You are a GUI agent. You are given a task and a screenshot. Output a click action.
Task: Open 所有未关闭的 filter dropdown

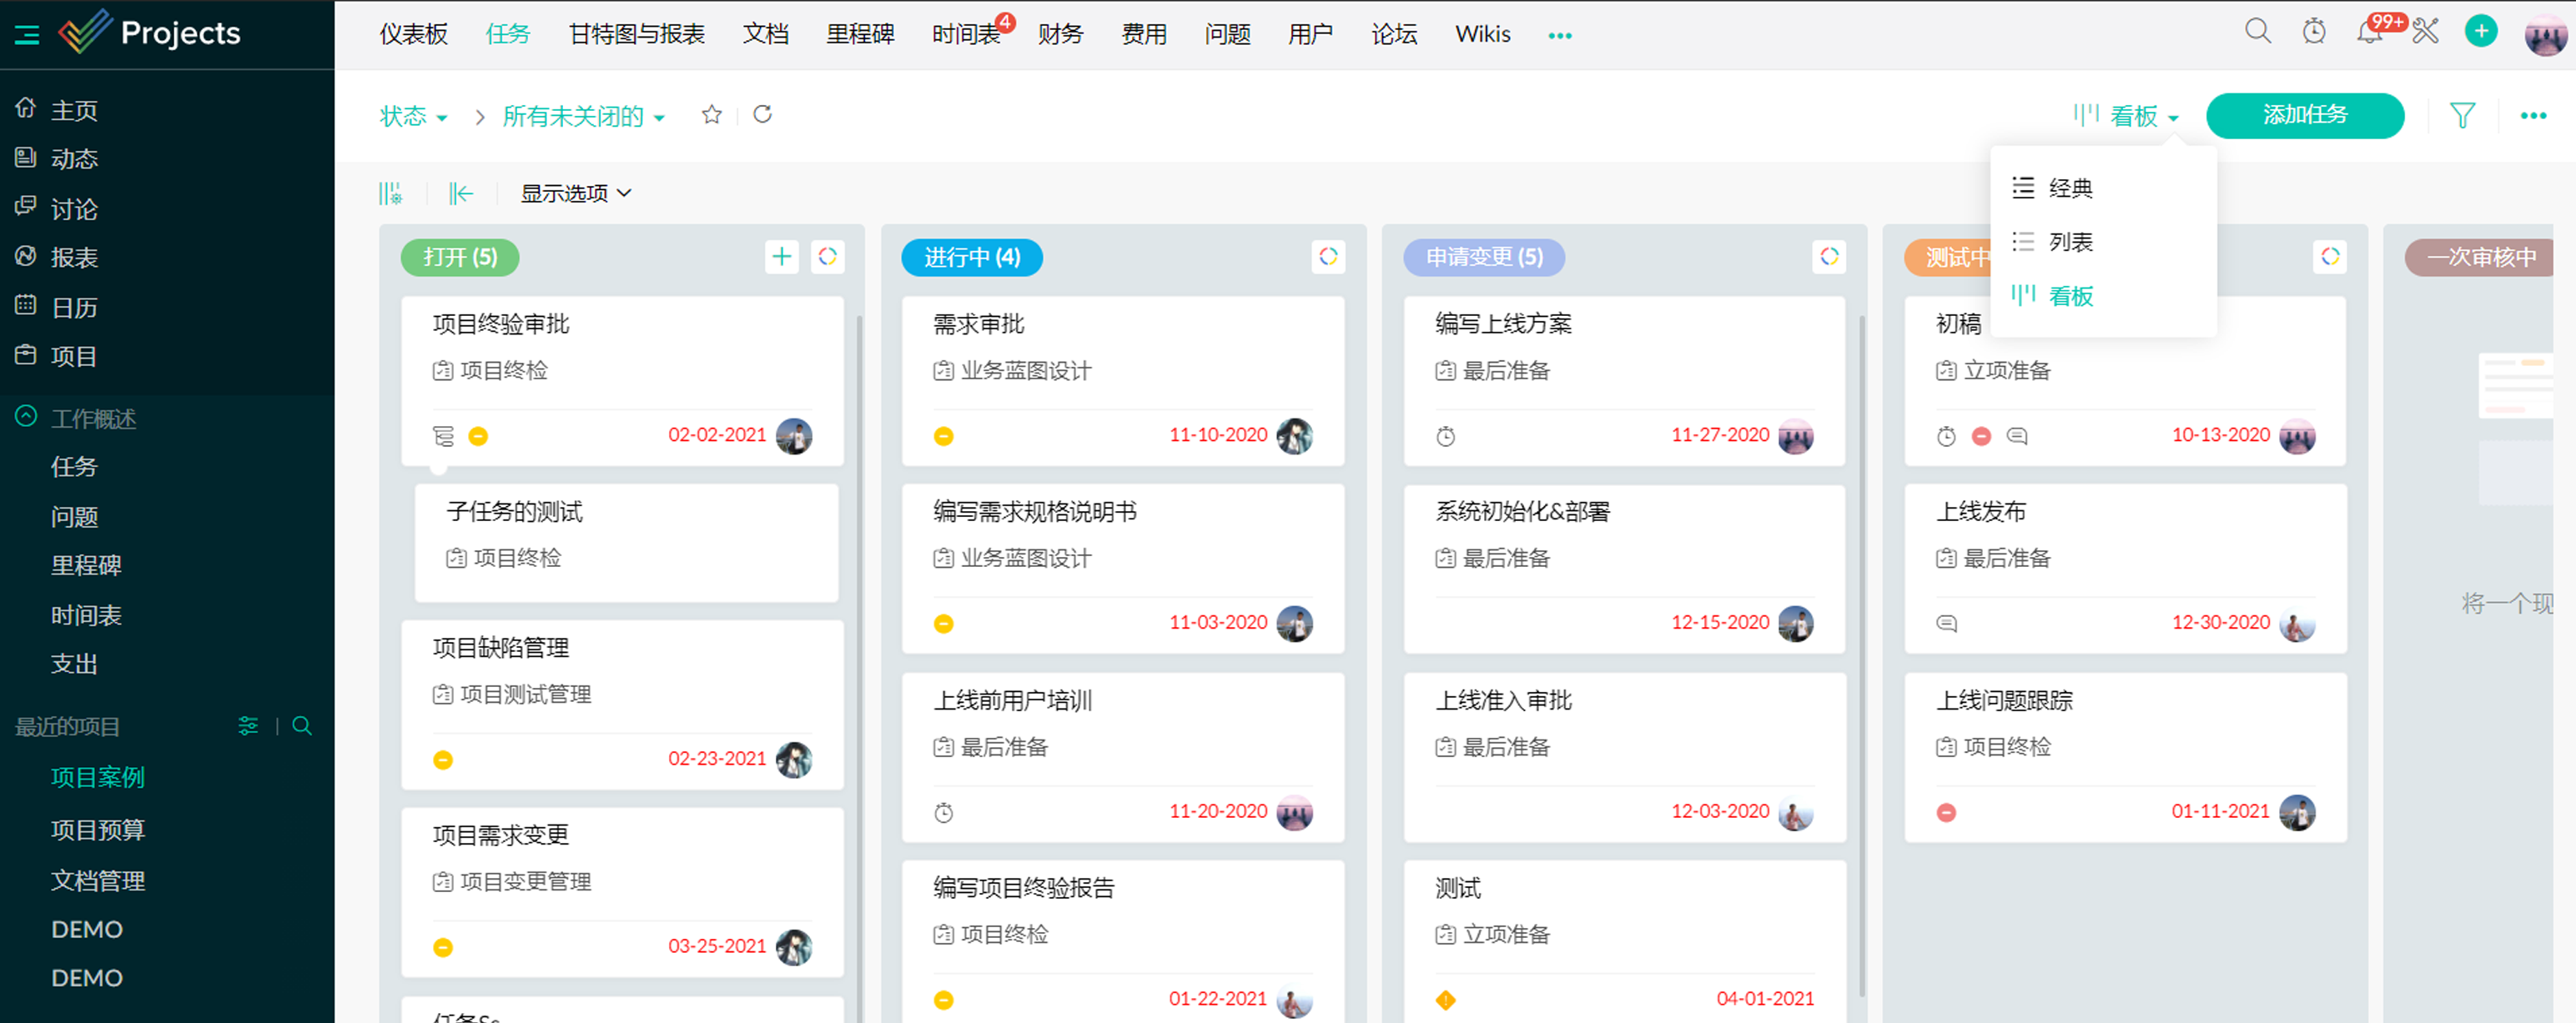(583, 117)
